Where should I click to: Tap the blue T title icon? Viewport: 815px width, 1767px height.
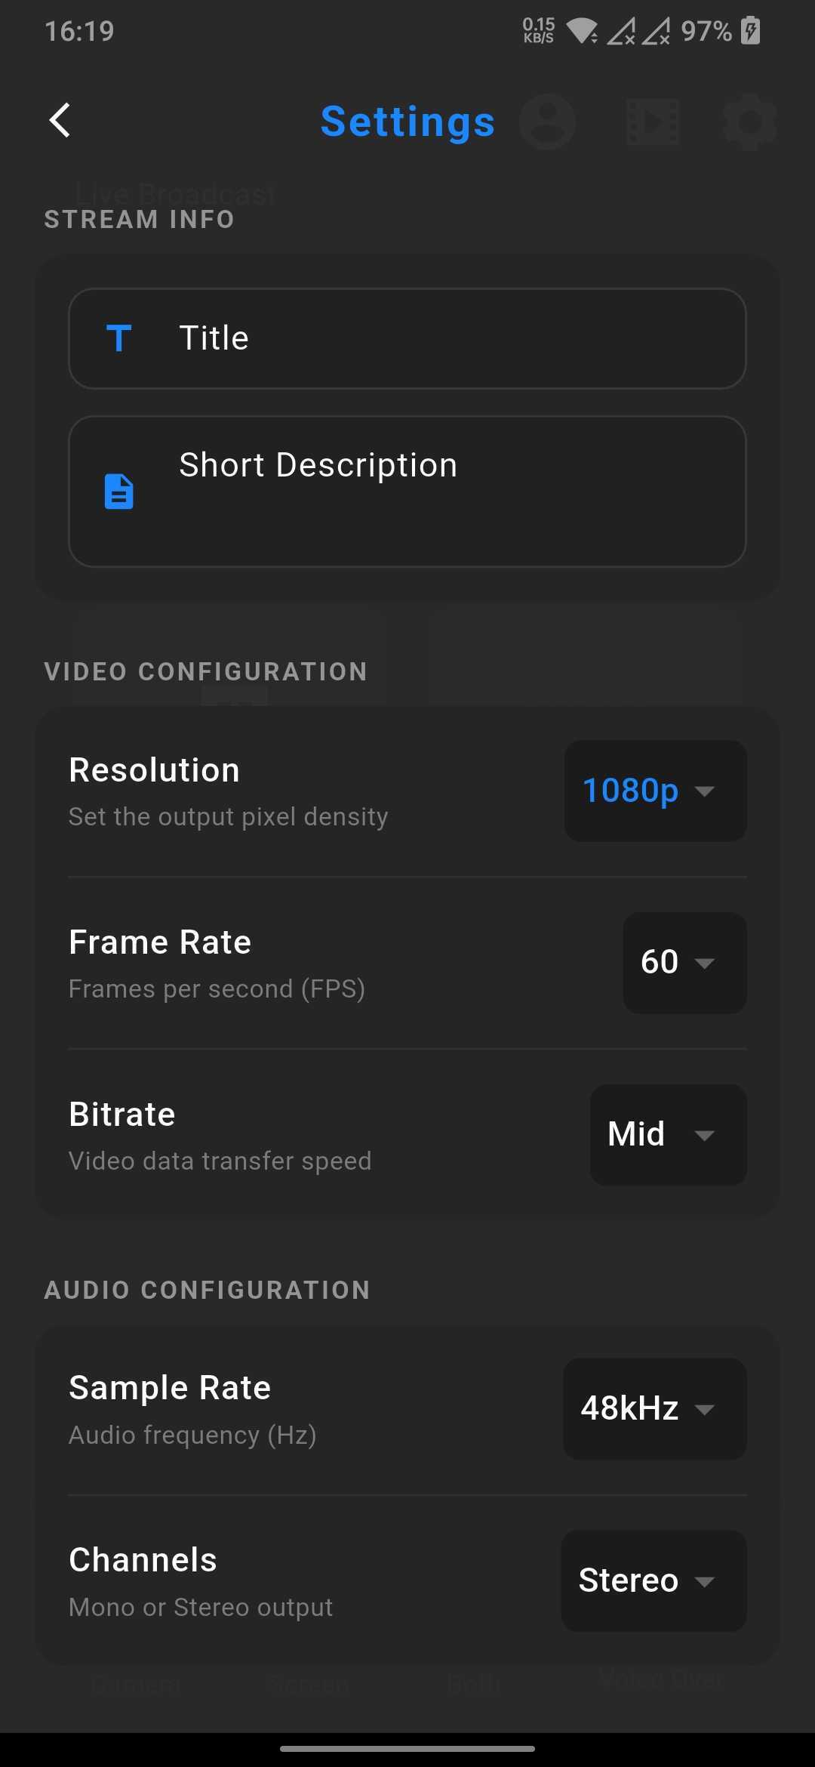(x=119, y=338)
